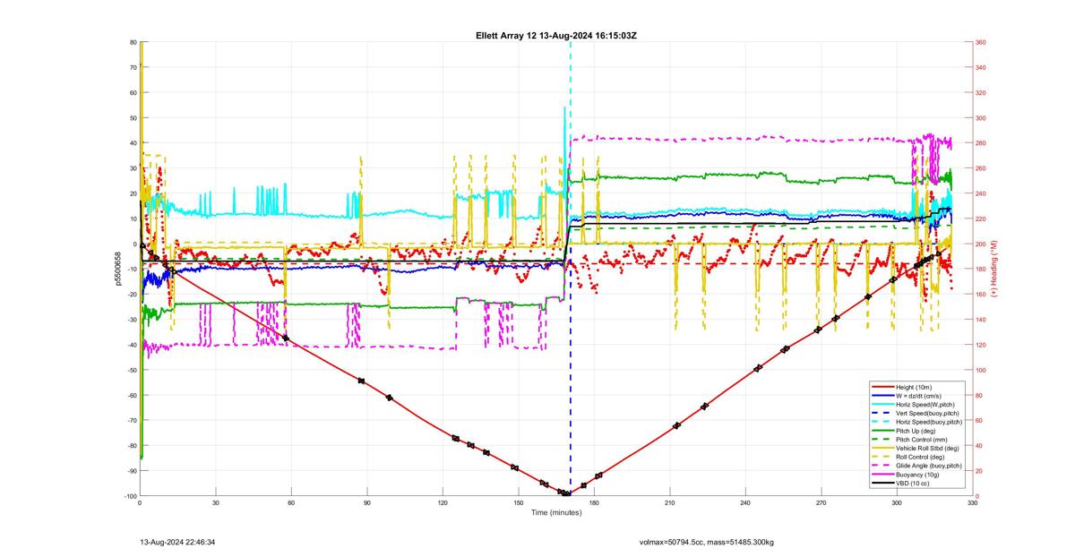Click the 'Time (minutes)' x-axis label
1075x557 pixels.
point(556,512)
